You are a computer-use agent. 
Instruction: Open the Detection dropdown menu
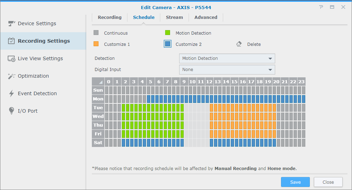coord(227,58)
